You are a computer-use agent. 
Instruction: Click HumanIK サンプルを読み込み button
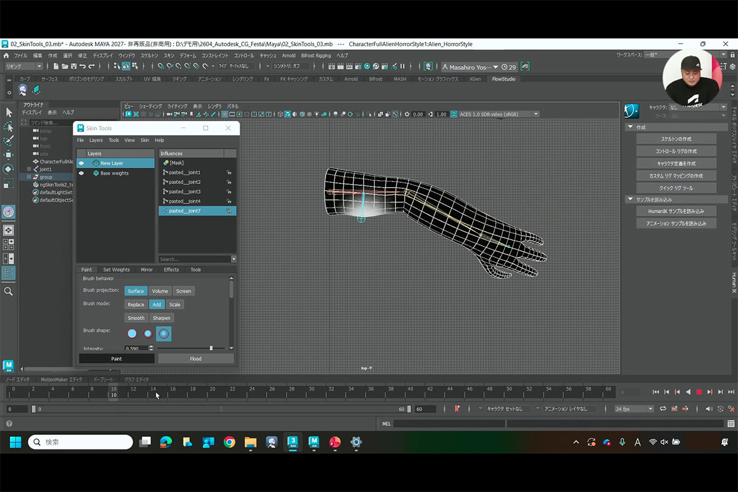pyautogui.click(x=676, y=211)
